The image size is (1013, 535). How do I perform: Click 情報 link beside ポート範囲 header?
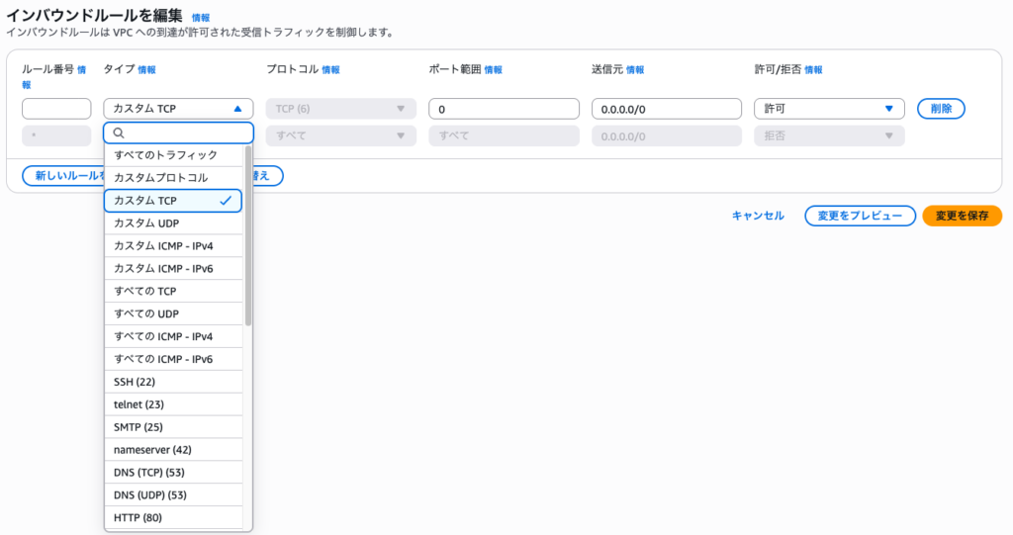tap(493, 70)
